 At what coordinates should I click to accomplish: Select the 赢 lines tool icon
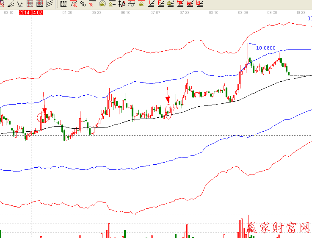click(x=190, y=4)
